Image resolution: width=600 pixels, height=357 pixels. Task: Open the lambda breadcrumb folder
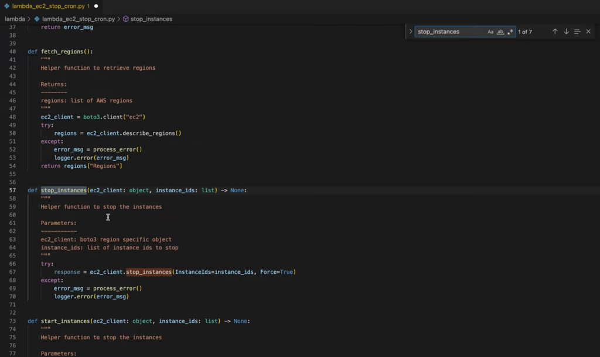click(x=15, y=19)
